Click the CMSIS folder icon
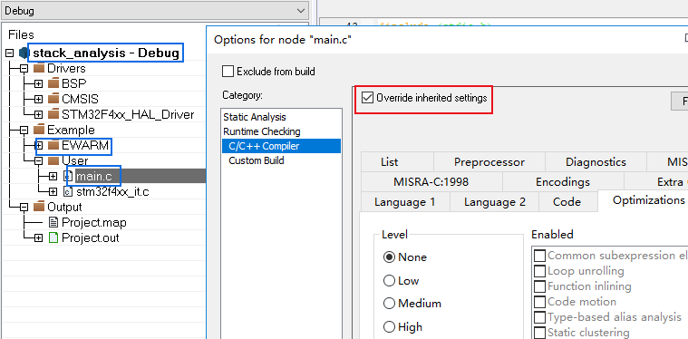Viewport: 688px width, 339px height. pyautogui.click(x=53, y=99)
